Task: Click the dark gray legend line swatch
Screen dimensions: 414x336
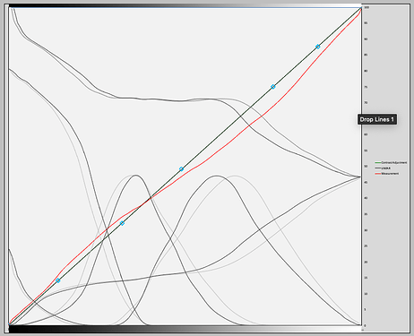Action: tap(378, 168)
